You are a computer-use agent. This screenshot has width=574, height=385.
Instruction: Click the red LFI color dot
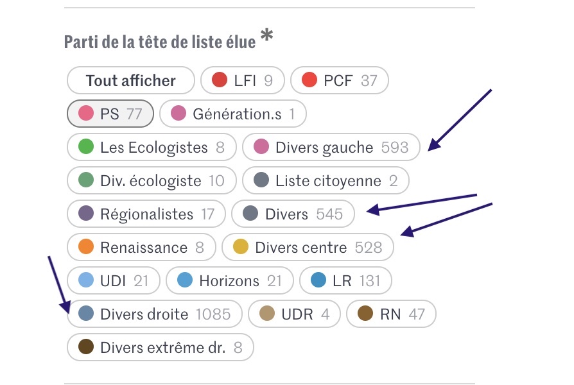(x=222, y=80)
